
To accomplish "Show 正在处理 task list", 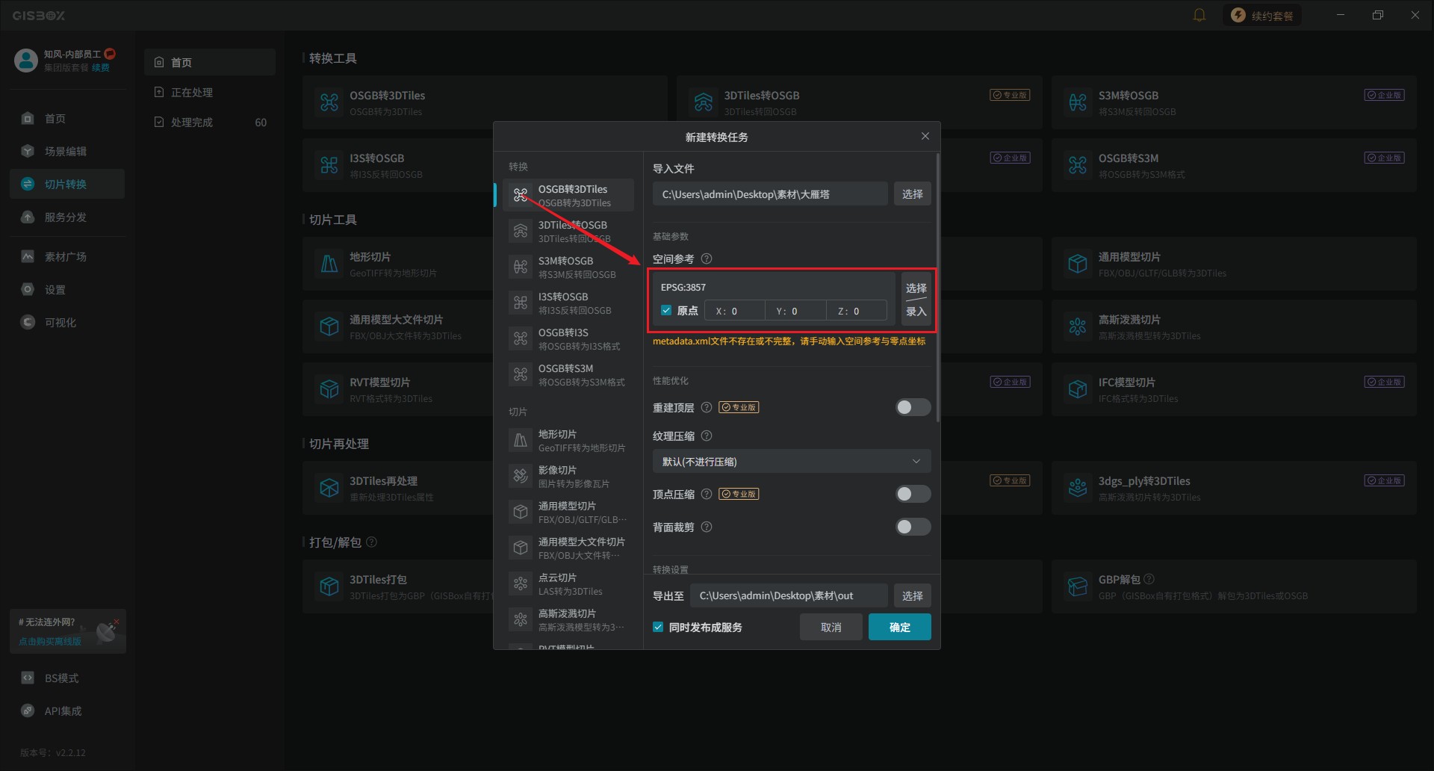I will coord(210,93).
